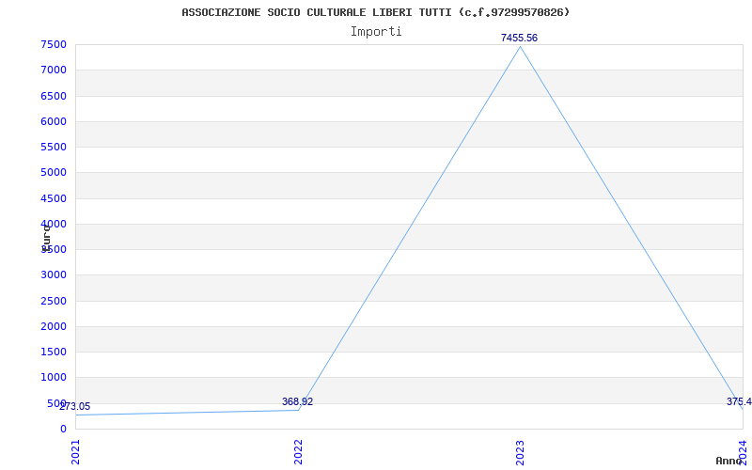Click the 375.4 data label
This screenshot has width=752, height=470.
[739, 401]
